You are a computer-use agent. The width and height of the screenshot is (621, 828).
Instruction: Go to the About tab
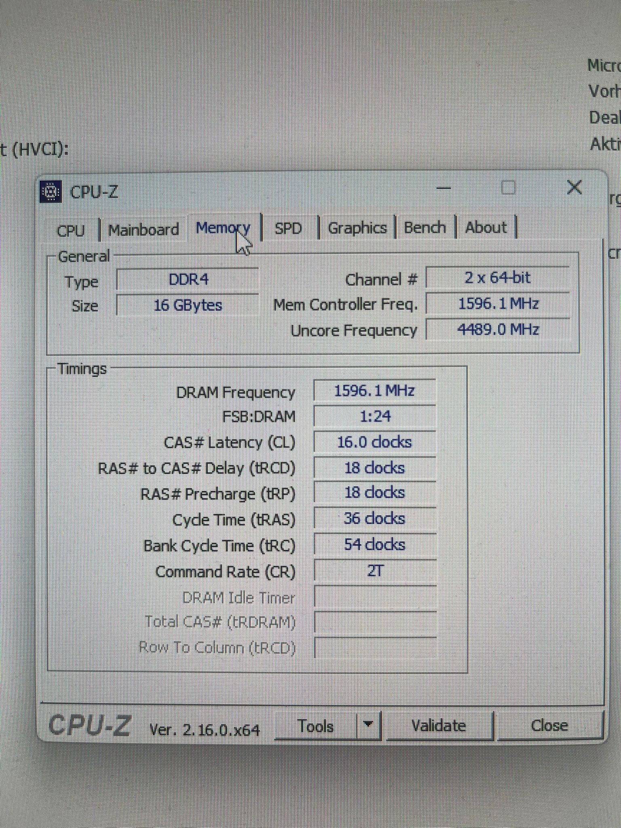(x=486, y=227)
